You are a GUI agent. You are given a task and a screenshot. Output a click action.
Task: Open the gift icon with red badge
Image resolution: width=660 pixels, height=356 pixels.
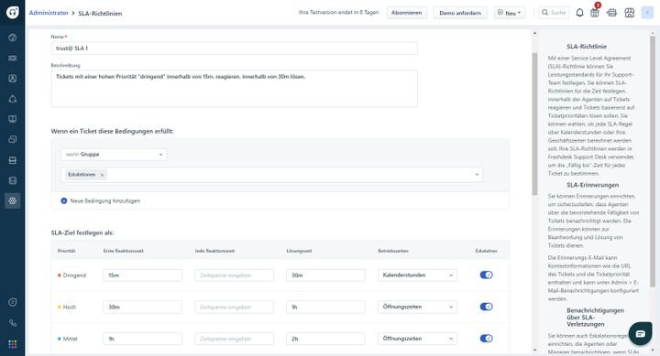click(x=595, y=12)
